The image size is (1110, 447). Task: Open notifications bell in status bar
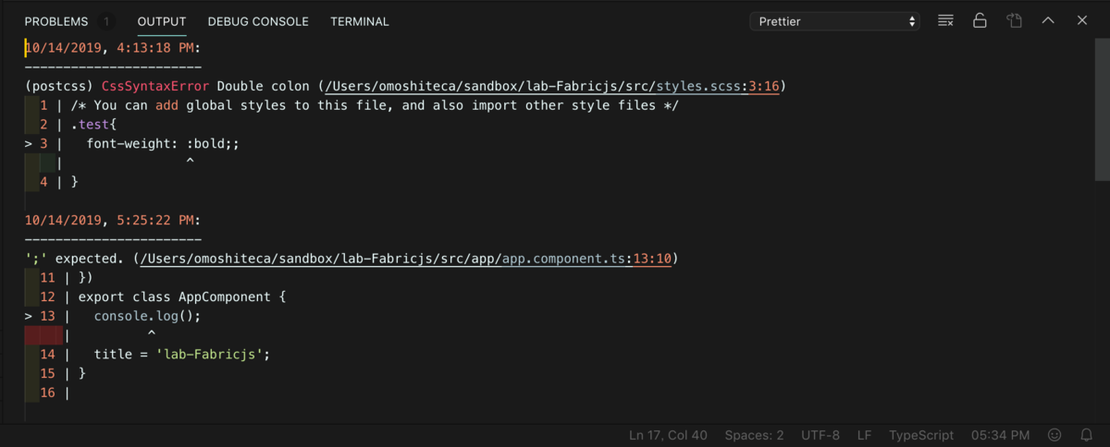(1087, 435)
